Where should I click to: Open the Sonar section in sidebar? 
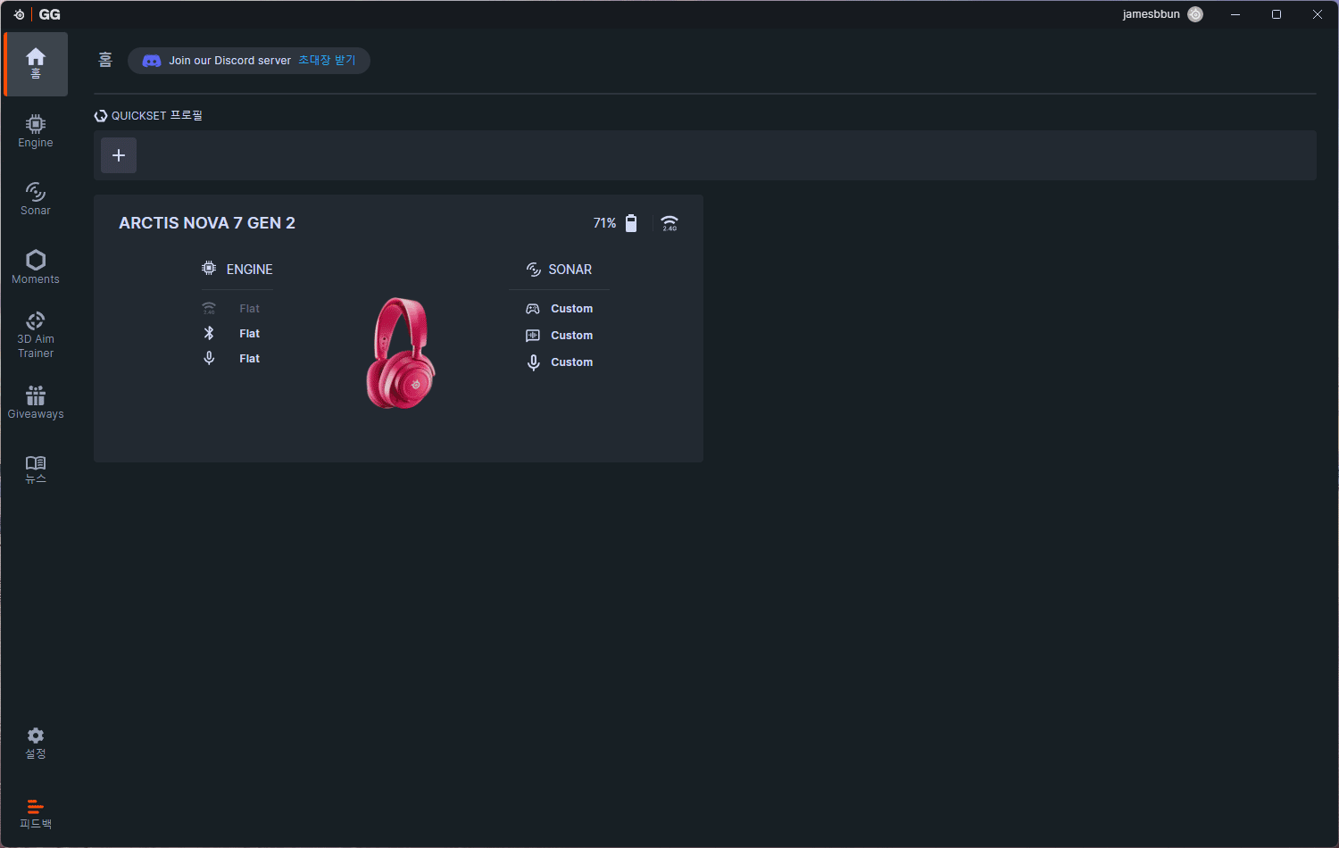pos(36,199)
